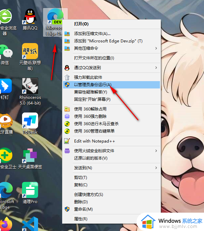Click the folder icon beside 使用 360解除占用
The width and height of the screenshot is (204, 231).
(x=67, y=109)
